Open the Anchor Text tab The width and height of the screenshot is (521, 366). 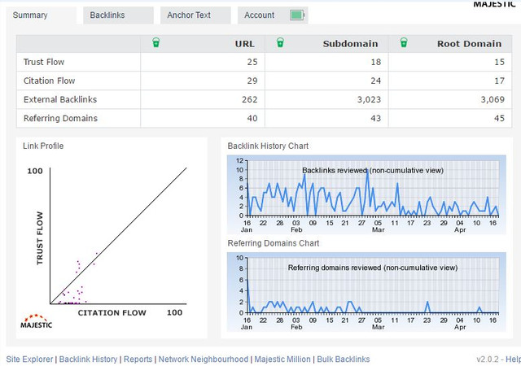click(195, 15)
